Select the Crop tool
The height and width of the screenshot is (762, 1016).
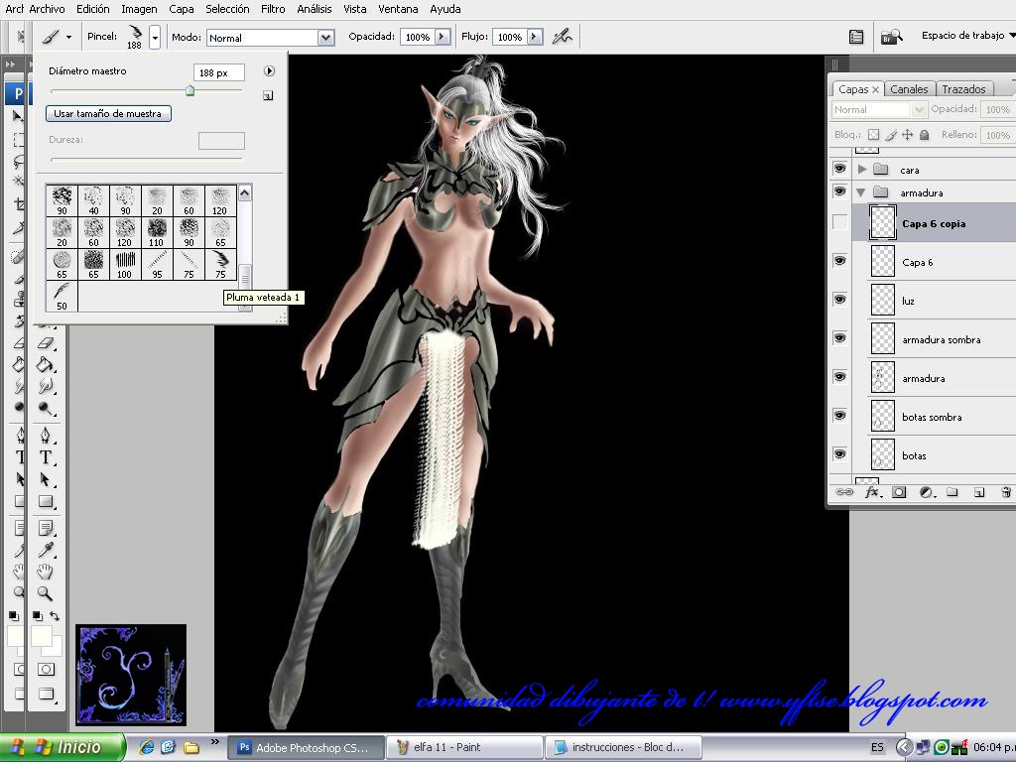18,204
